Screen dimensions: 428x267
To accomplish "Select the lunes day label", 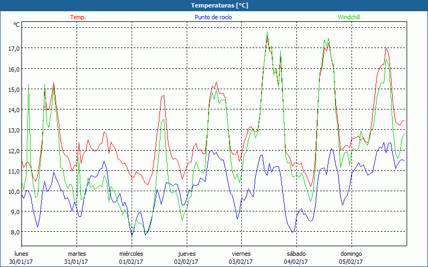I will pyautogui.click(x=21, y=254).
